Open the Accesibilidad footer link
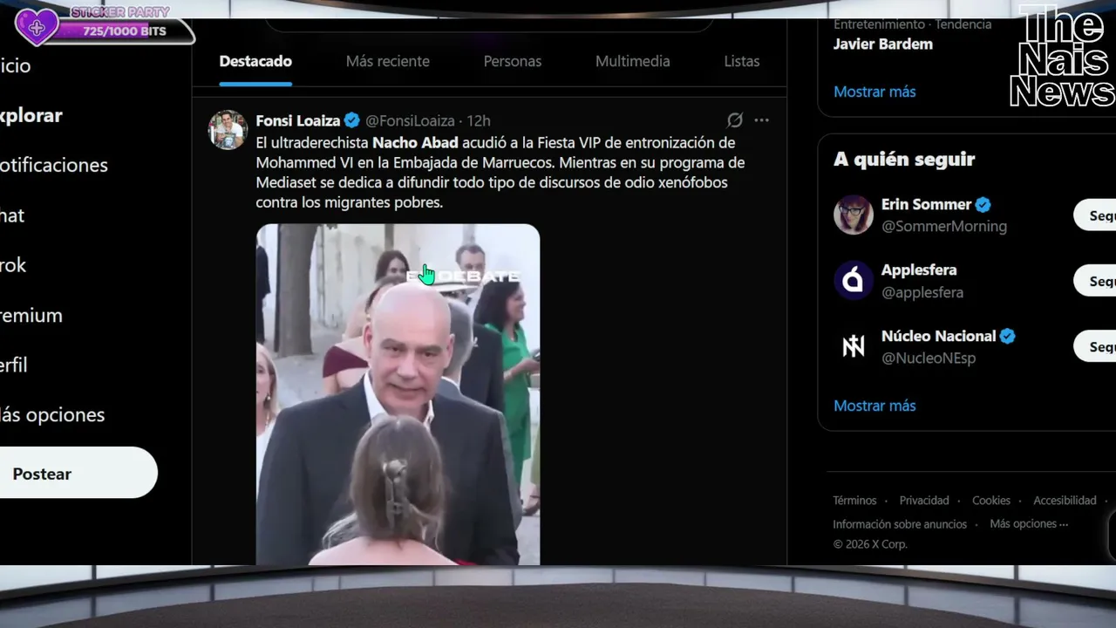This screenshot has width=1116, height=628. 1065,501
